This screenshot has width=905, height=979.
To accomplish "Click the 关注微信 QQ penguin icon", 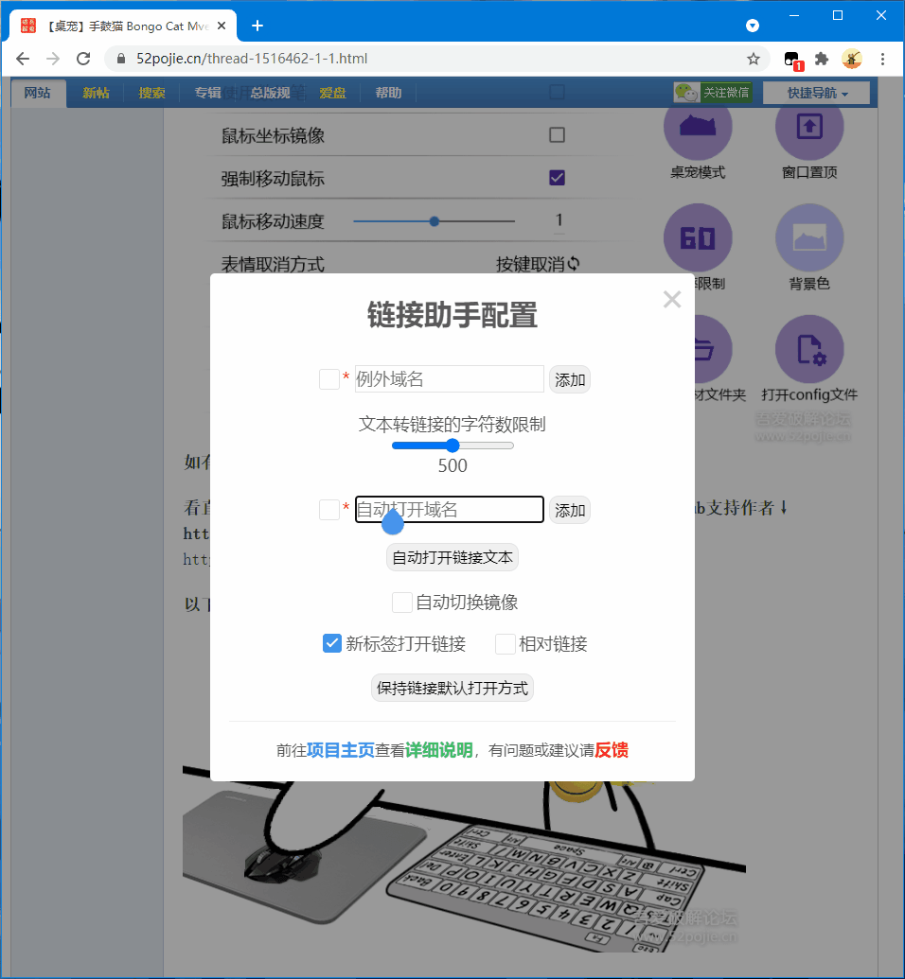I will tap(686, 92).
